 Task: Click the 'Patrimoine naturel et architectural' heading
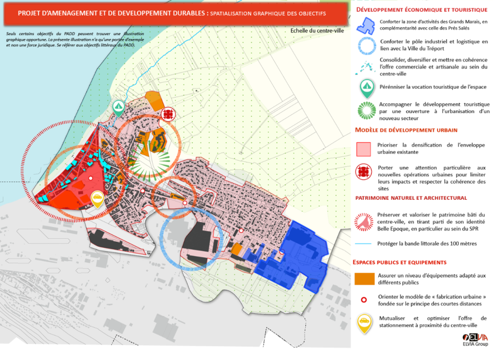pyautogui.click(x=411, y=198)
